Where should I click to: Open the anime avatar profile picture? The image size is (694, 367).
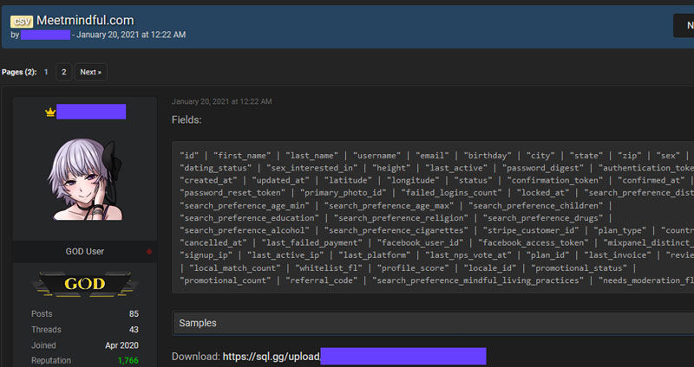(x=85, y=182)
